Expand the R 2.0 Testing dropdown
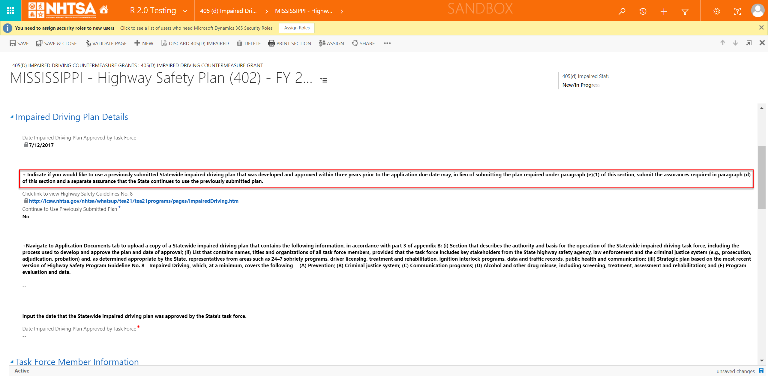 tap(185, 11)
